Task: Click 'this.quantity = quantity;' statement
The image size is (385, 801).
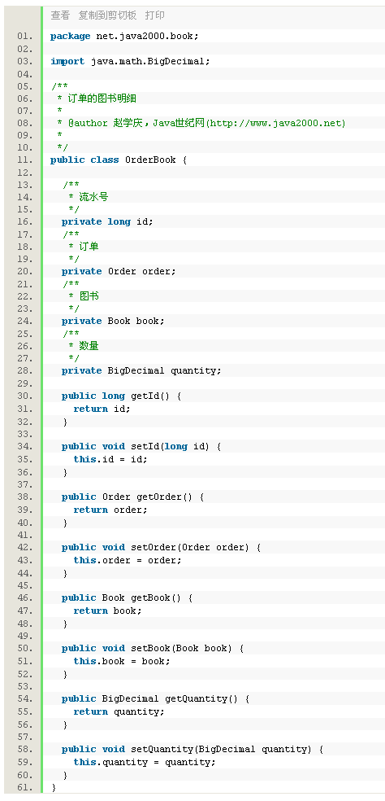Action: [x=145, y=762]
